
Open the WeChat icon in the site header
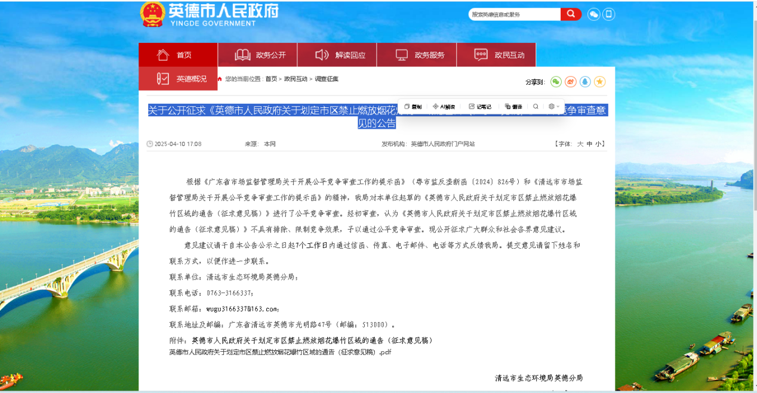click(593, 14)
